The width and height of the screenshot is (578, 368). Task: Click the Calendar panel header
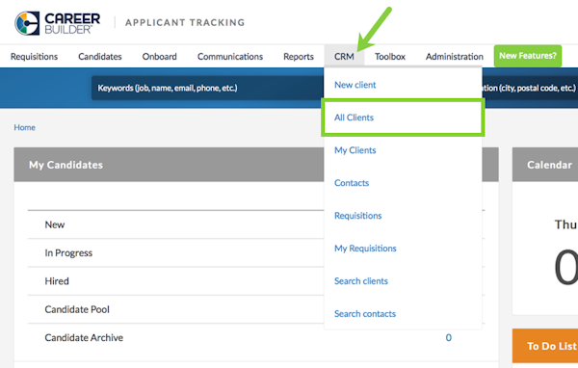545,165
